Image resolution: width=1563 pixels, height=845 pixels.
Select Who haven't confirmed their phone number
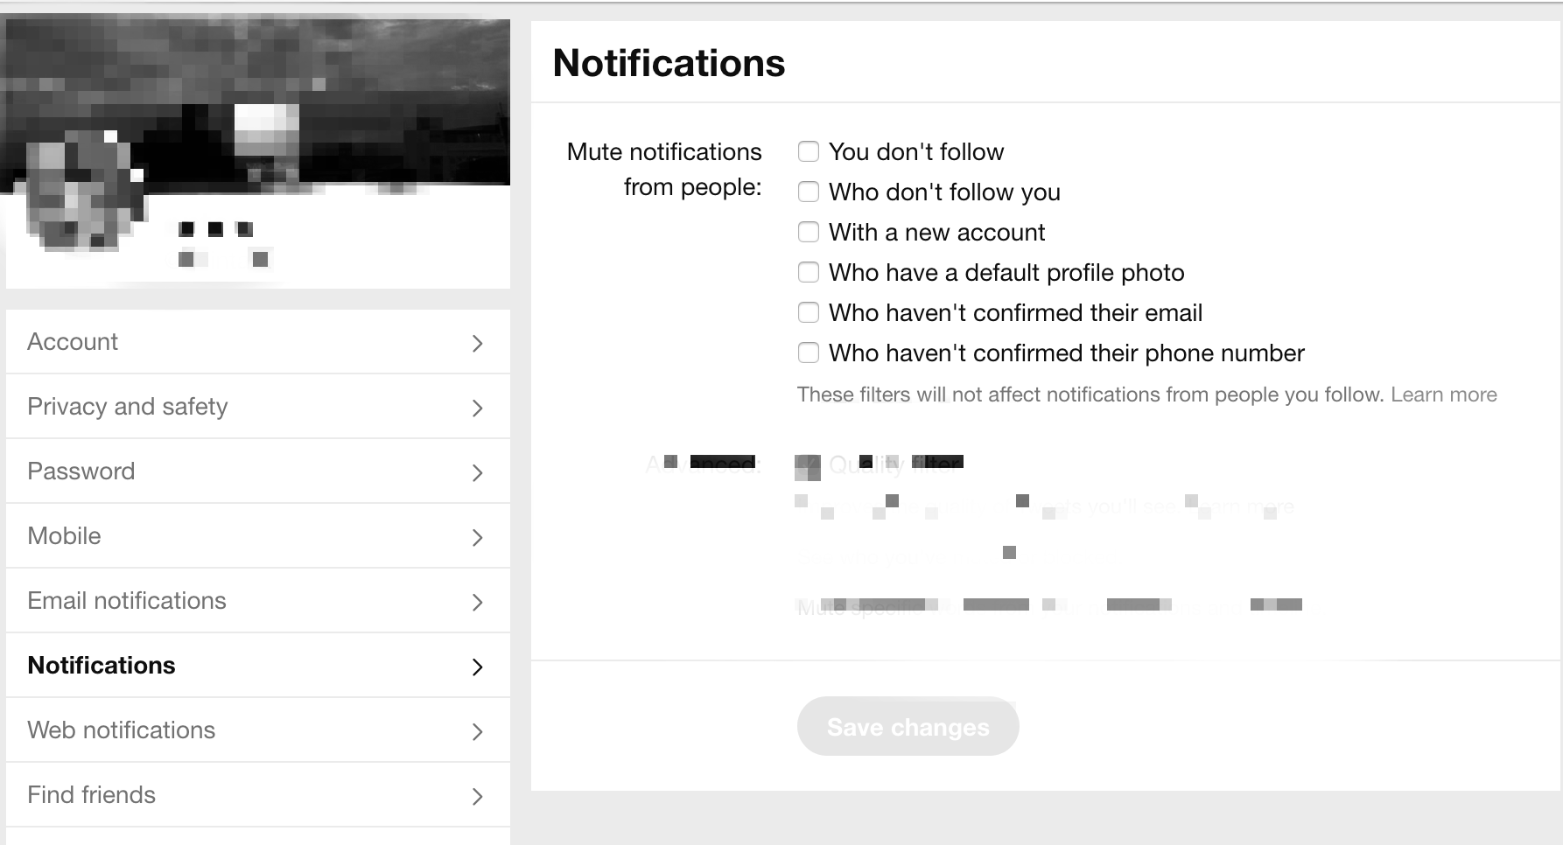pyautogui.click(x=809, y=353)
